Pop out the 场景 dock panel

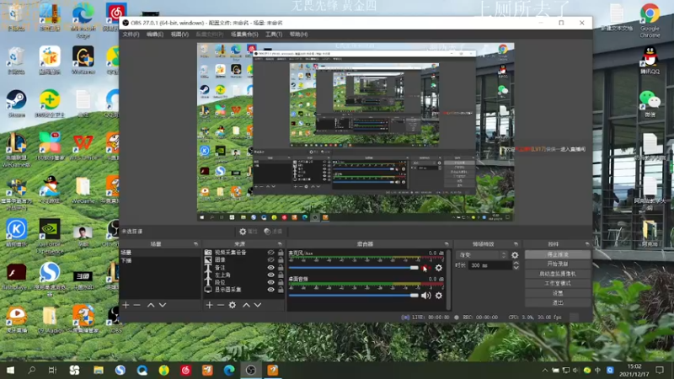[195, 244]
